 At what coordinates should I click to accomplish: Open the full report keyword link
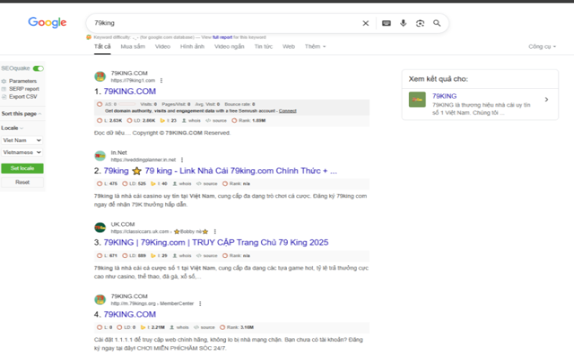coord(222,37)
